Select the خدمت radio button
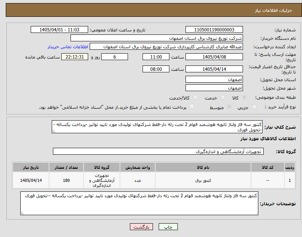The height and width of the screenshot is (237, 302). [223, 97]
